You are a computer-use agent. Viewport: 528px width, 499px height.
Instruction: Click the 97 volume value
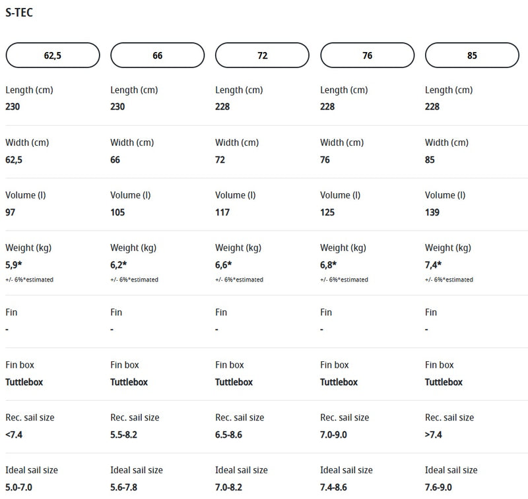[12, 212]
